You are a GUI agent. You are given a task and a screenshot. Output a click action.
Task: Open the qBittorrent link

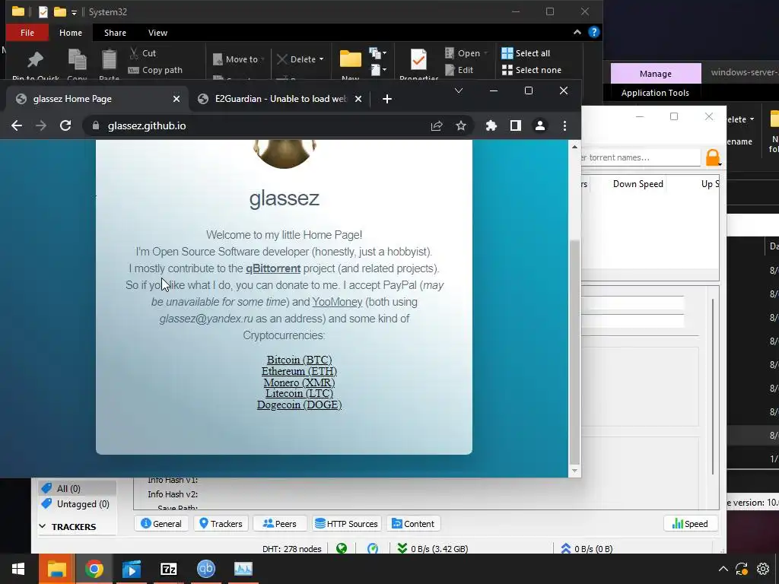[x=273, y=268]
